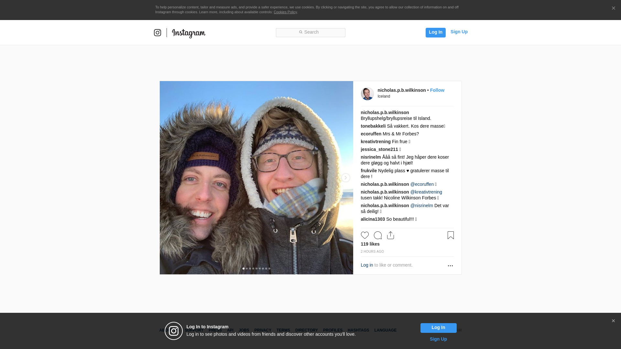Open alicina1303 commenter profile

(373, 219)
